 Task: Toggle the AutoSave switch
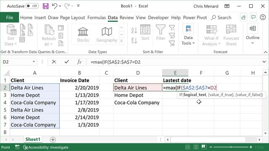pyautogui.click(x=32, y=6)
